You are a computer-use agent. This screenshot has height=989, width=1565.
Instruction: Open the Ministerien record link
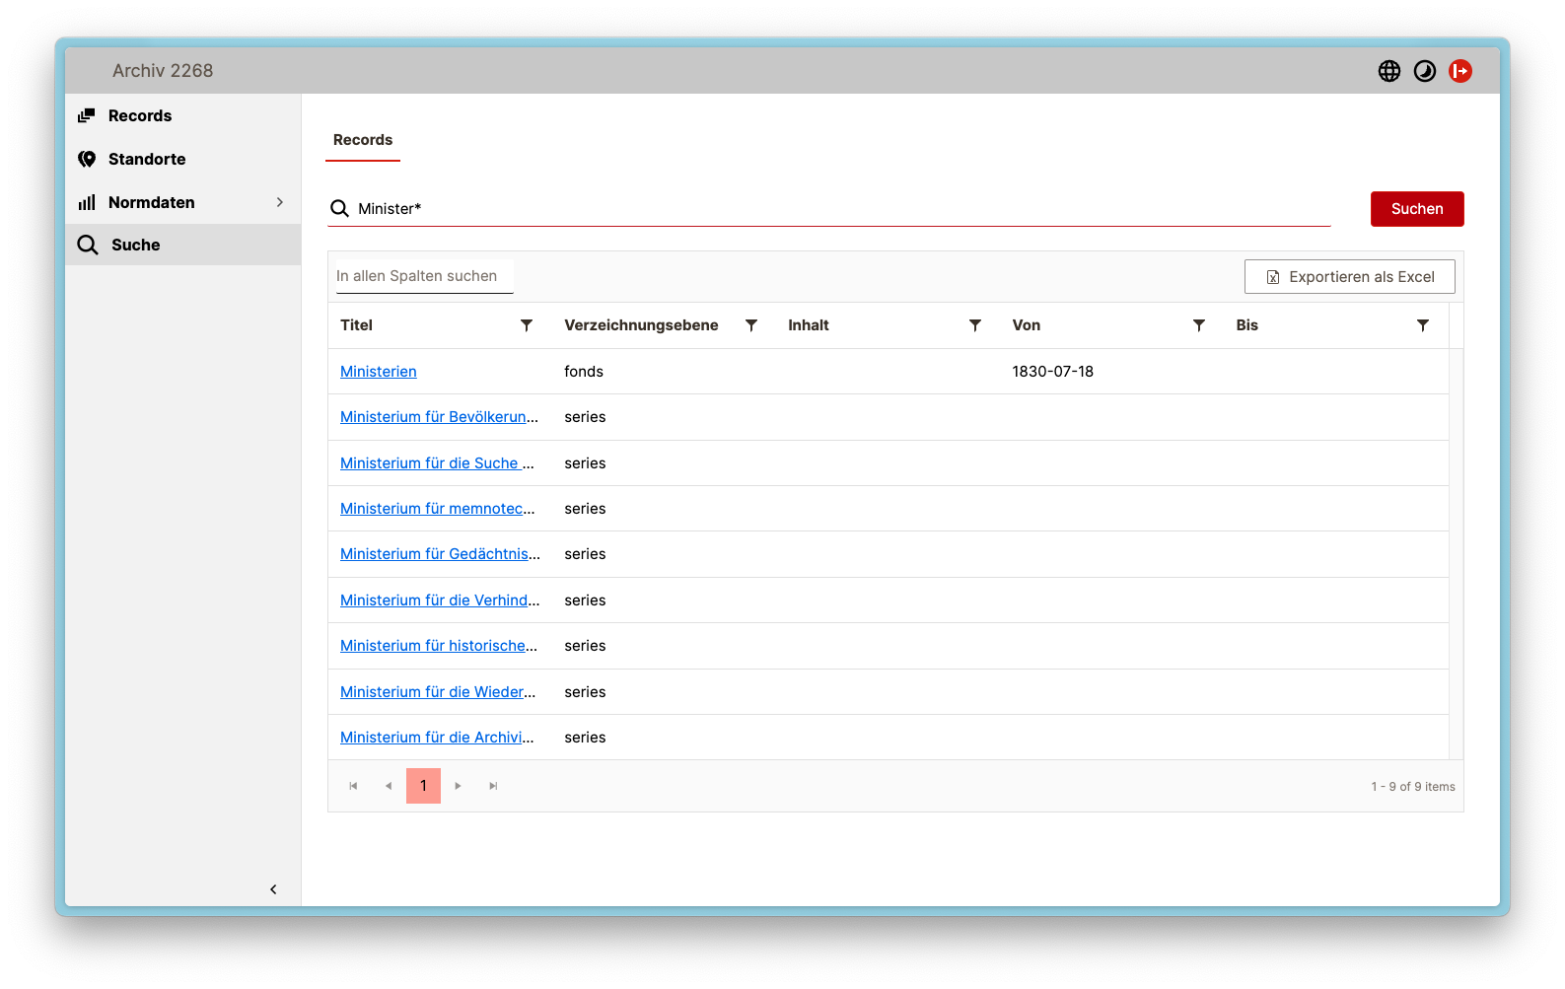coord(378,372)
